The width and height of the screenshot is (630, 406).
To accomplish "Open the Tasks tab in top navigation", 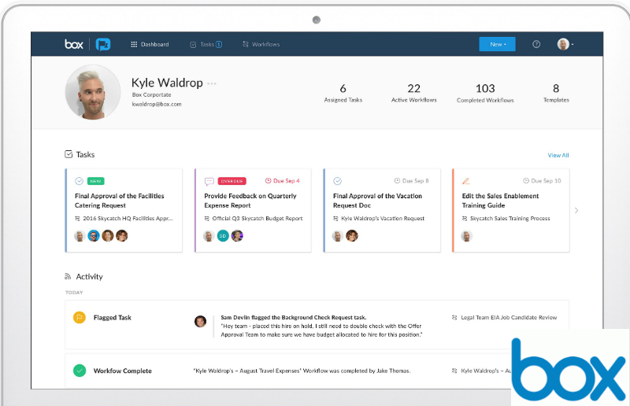I will coord(206,44).
